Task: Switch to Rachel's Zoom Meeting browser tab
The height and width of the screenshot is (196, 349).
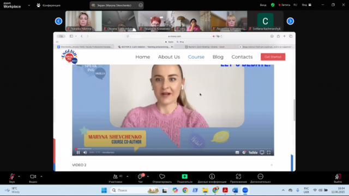Action: [204, 47]
